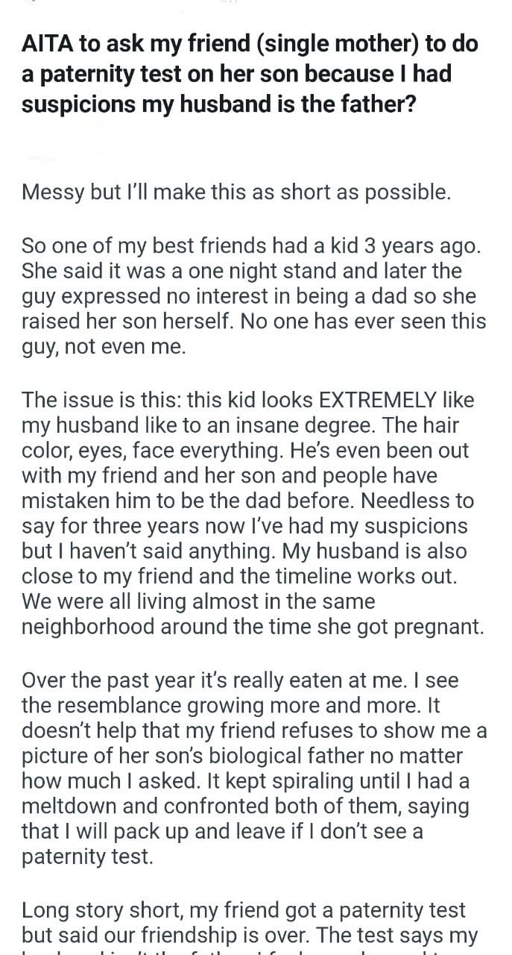Viewport: 512px width, 955px height.
Task: Click the text 'neighborhood around the time she got pregnant.'
Action: pos(253,627)
